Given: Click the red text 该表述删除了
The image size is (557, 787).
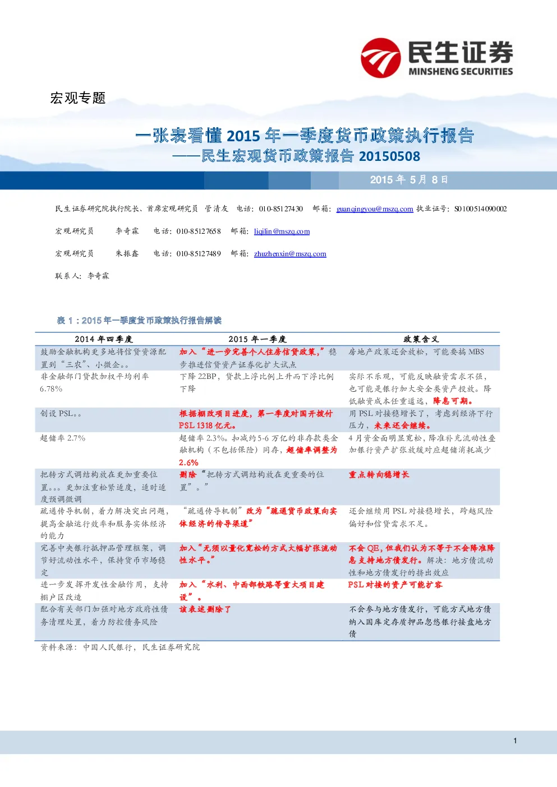Looking at the screenshot, I should (205, 609).
